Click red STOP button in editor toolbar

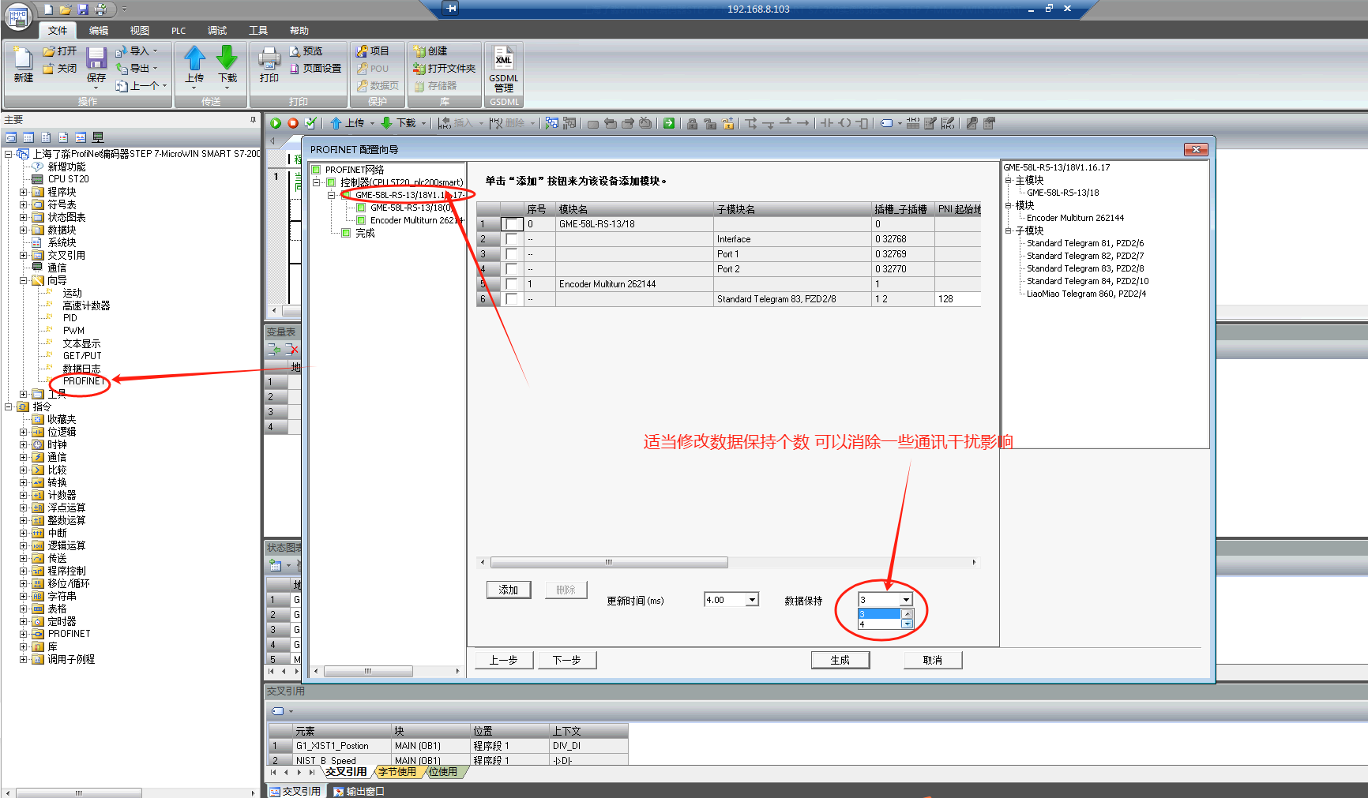[x=293, y=123]
